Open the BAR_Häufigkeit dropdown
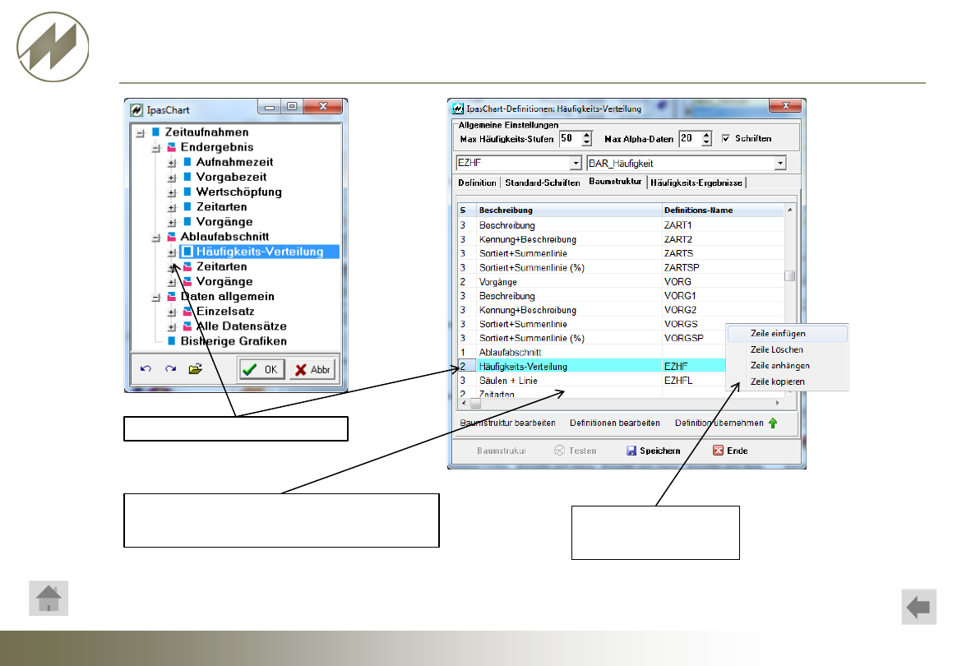The image size is (962, 666). coord(779,163)
